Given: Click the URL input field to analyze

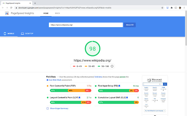Looking at the screenshot, I should coord(86,25).
